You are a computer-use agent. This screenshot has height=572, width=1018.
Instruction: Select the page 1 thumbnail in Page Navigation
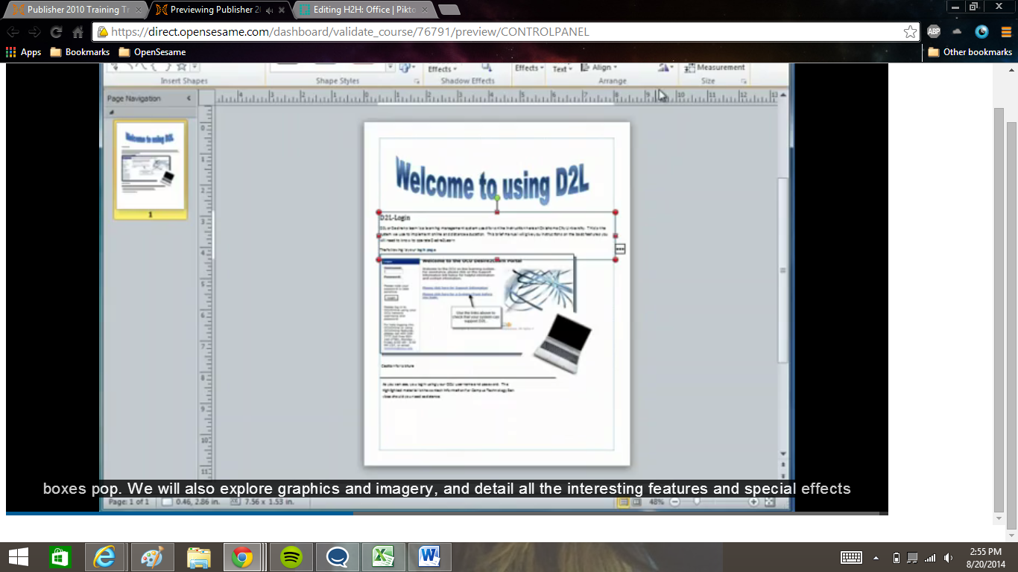click(x=150, y=169)
